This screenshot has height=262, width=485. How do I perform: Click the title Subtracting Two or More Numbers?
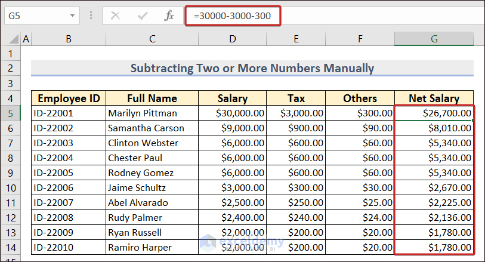[x=252, y=68]
